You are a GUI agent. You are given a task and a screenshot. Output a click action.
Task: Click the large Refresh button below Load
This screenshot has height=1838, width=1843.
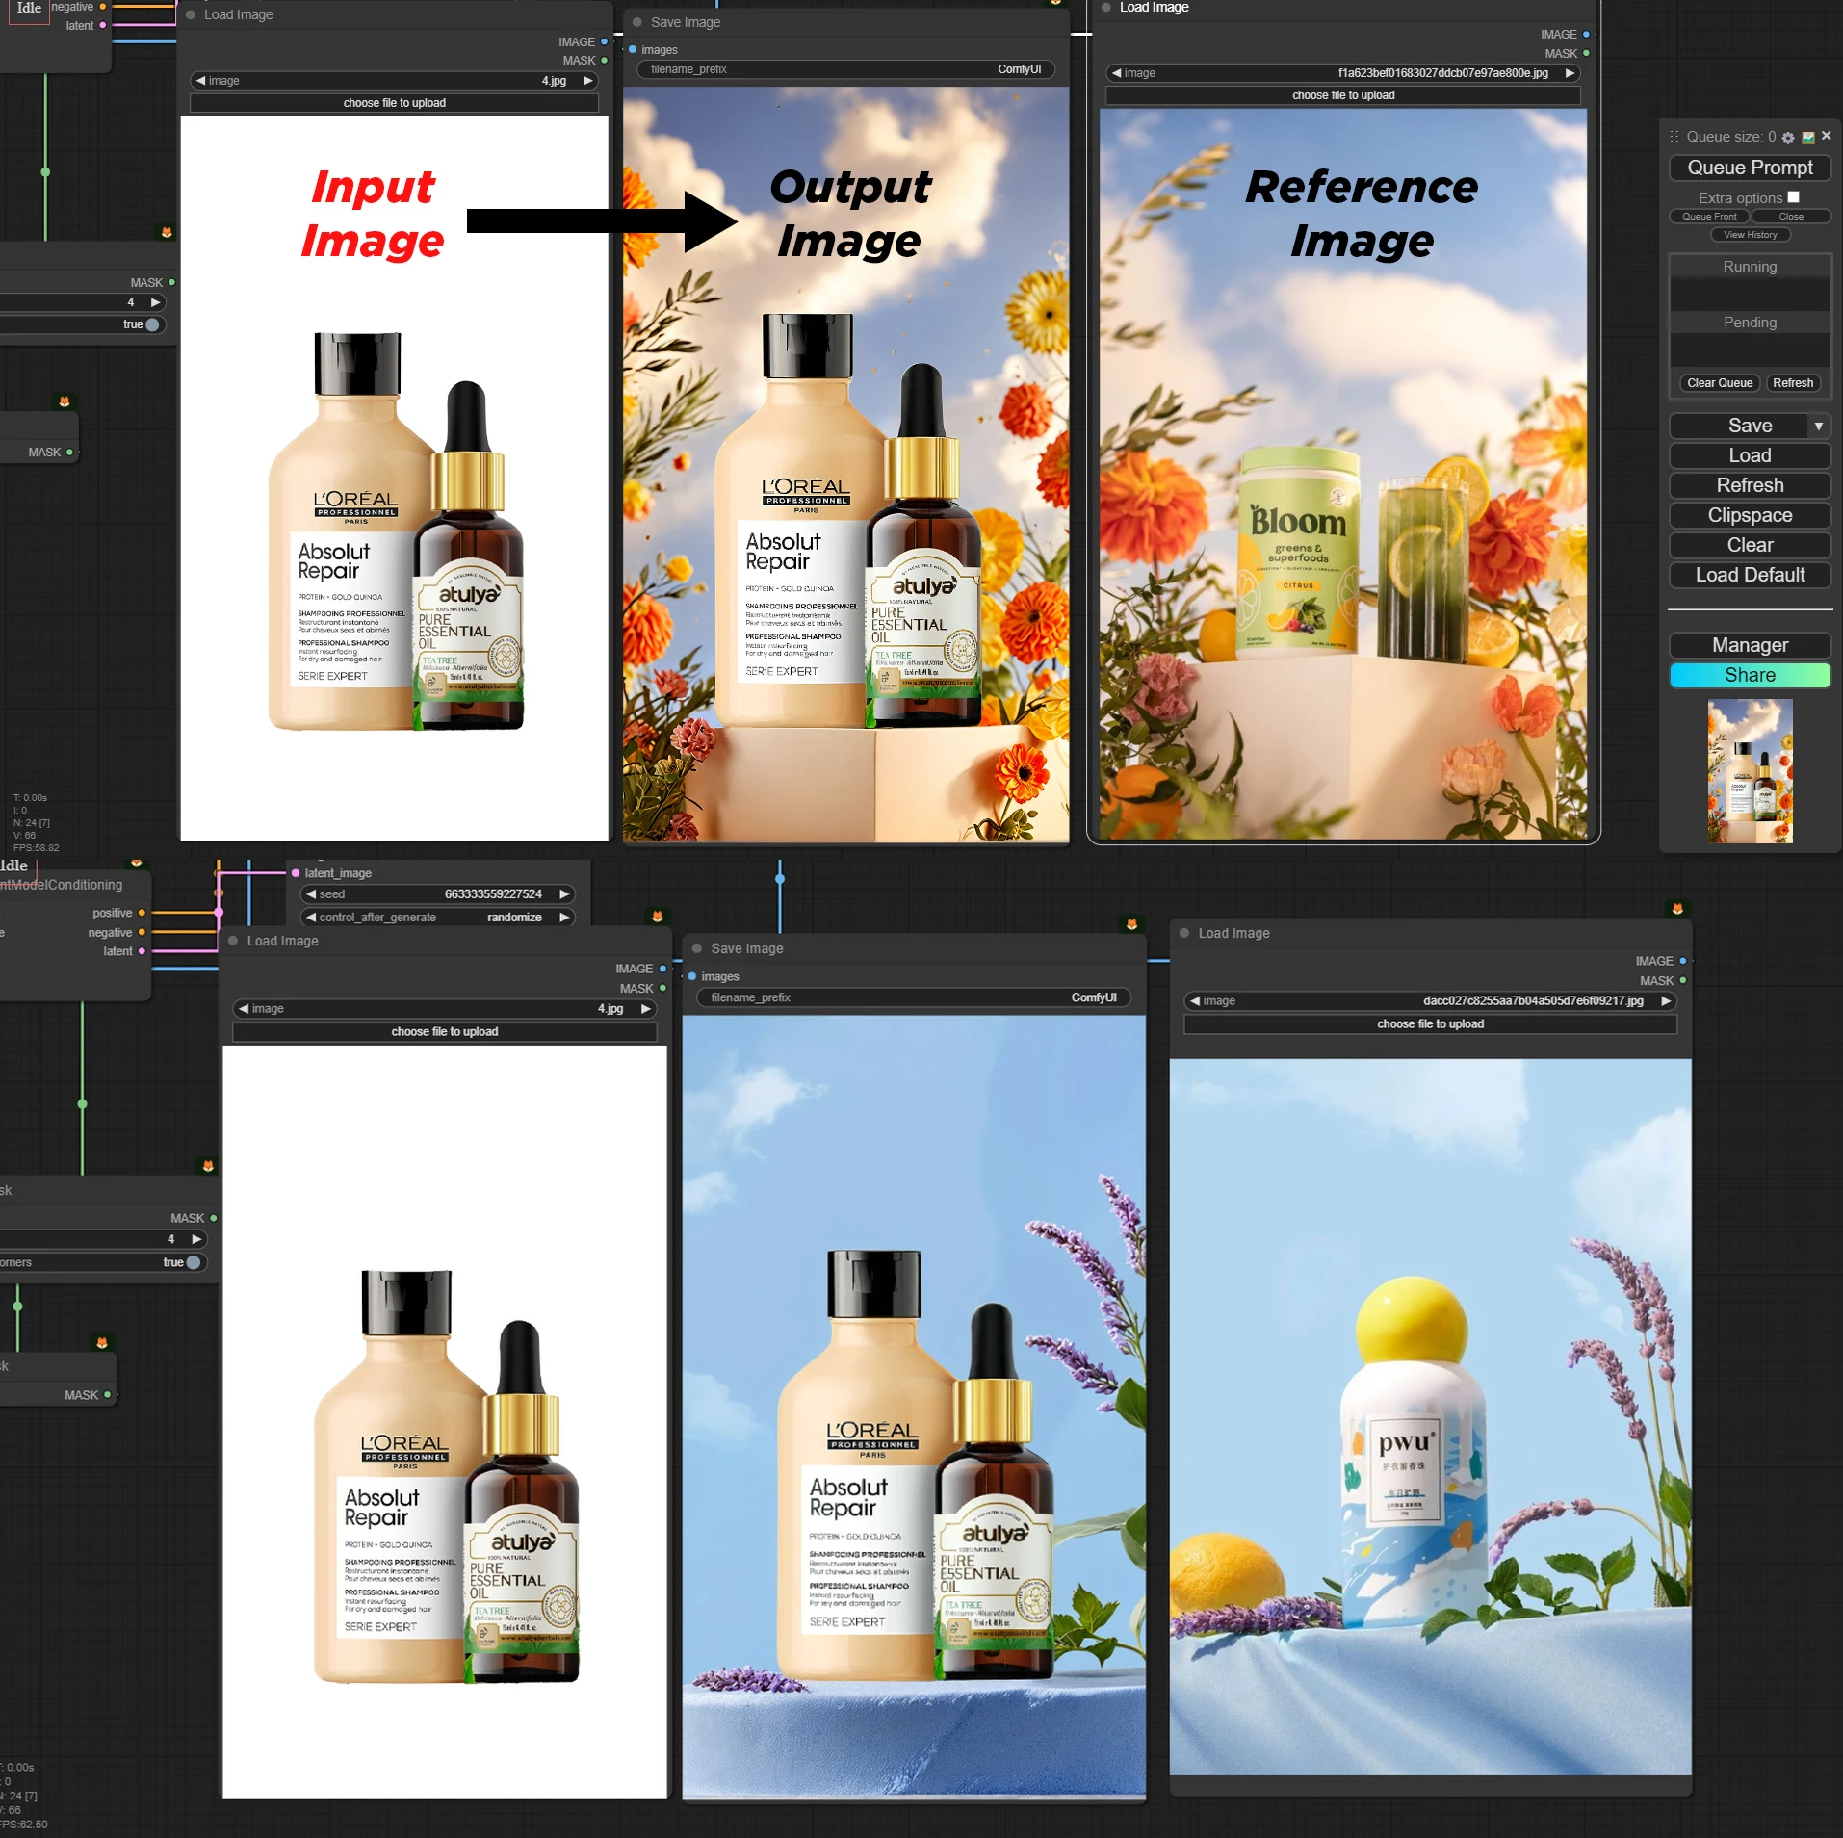pyautogui.click(x=1750, y=485)
